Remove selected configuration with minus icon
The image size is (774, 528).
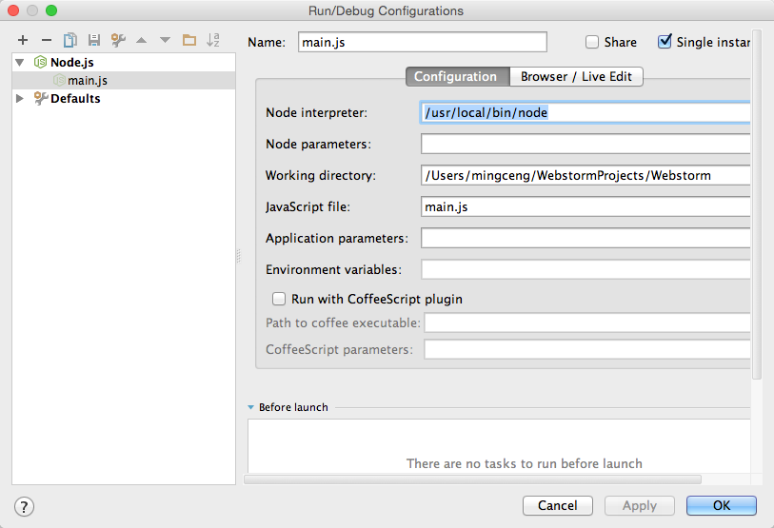click(x=47, y=40)
